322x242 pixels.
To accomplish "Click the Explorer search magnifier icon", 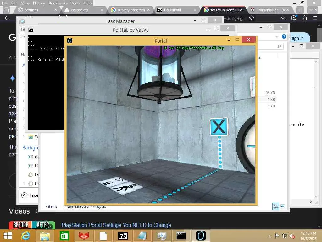I will coord(279,47).
